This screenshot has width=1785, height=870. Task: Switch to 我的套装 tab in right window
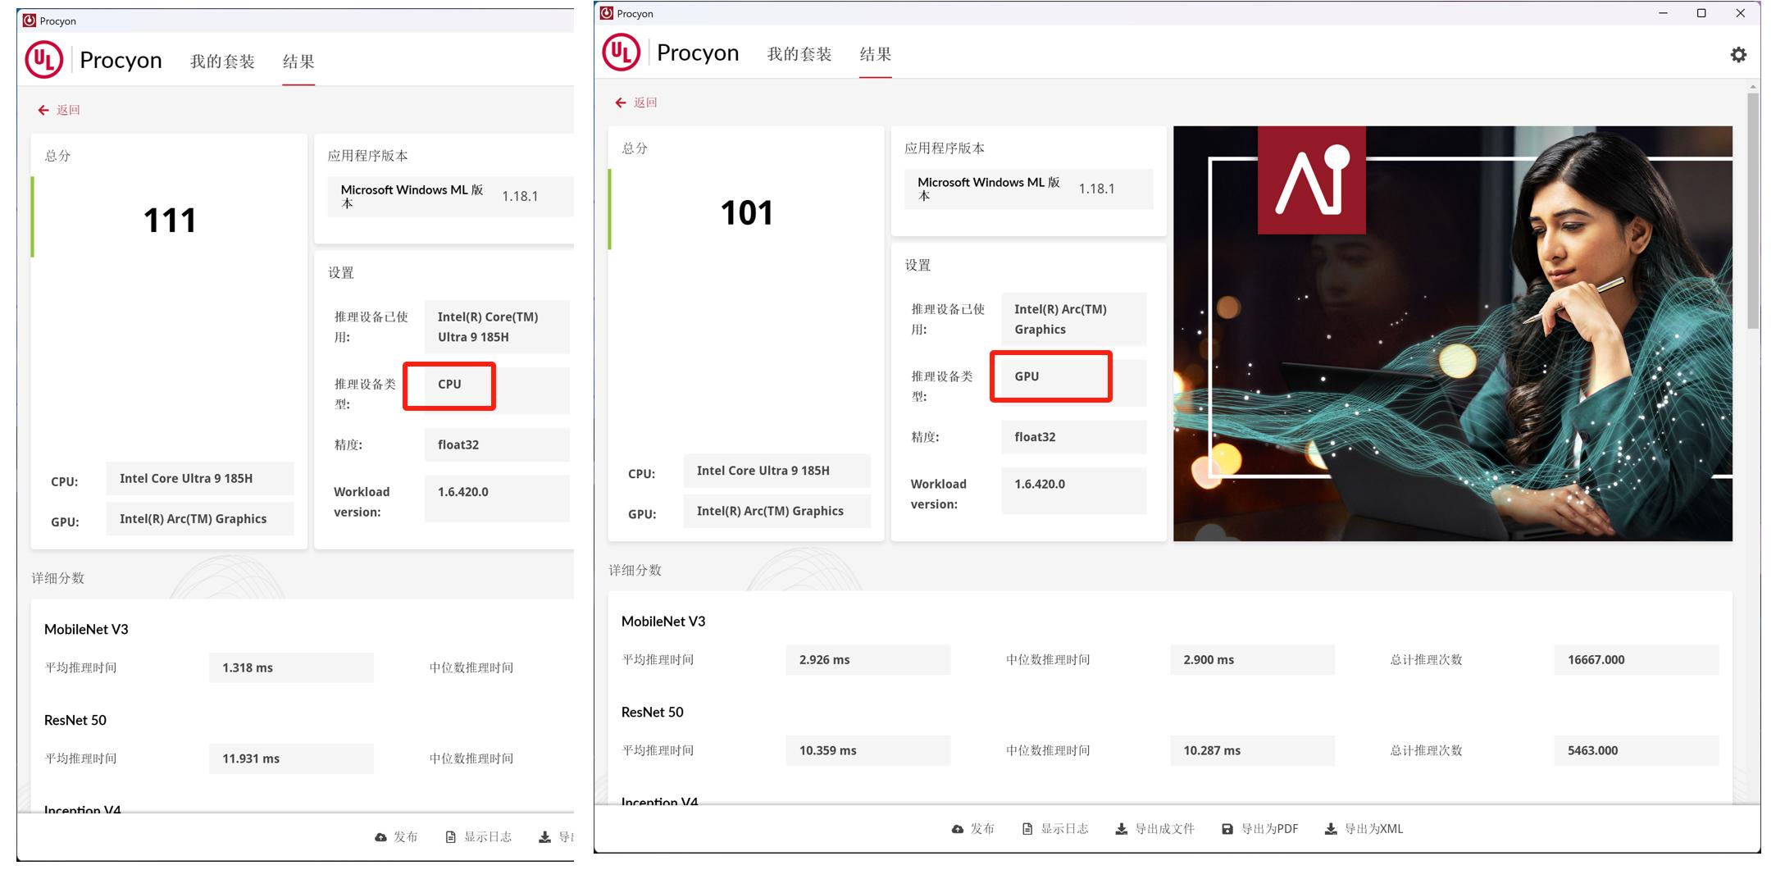pyautogui.click(x=799, y=54)
